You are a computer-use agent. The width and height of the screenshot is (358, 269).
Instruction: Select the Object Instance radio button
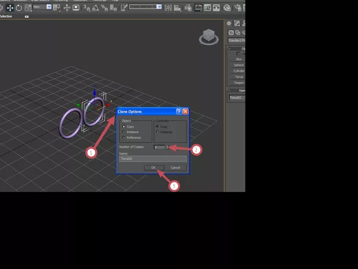point(124,132)
